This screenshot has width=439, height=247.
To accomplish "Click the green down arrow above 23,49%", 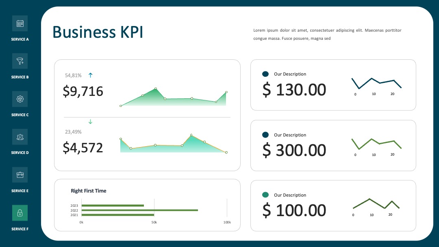I will tap(90, 122).
